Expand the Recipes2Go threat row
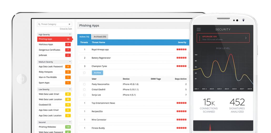The image size is (271, 133). tap(134, 111)
